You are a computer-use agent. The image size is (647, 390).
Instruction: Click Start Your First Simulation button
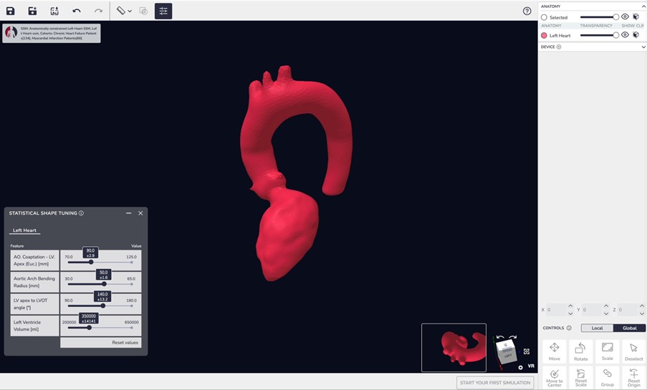point(495,383)
